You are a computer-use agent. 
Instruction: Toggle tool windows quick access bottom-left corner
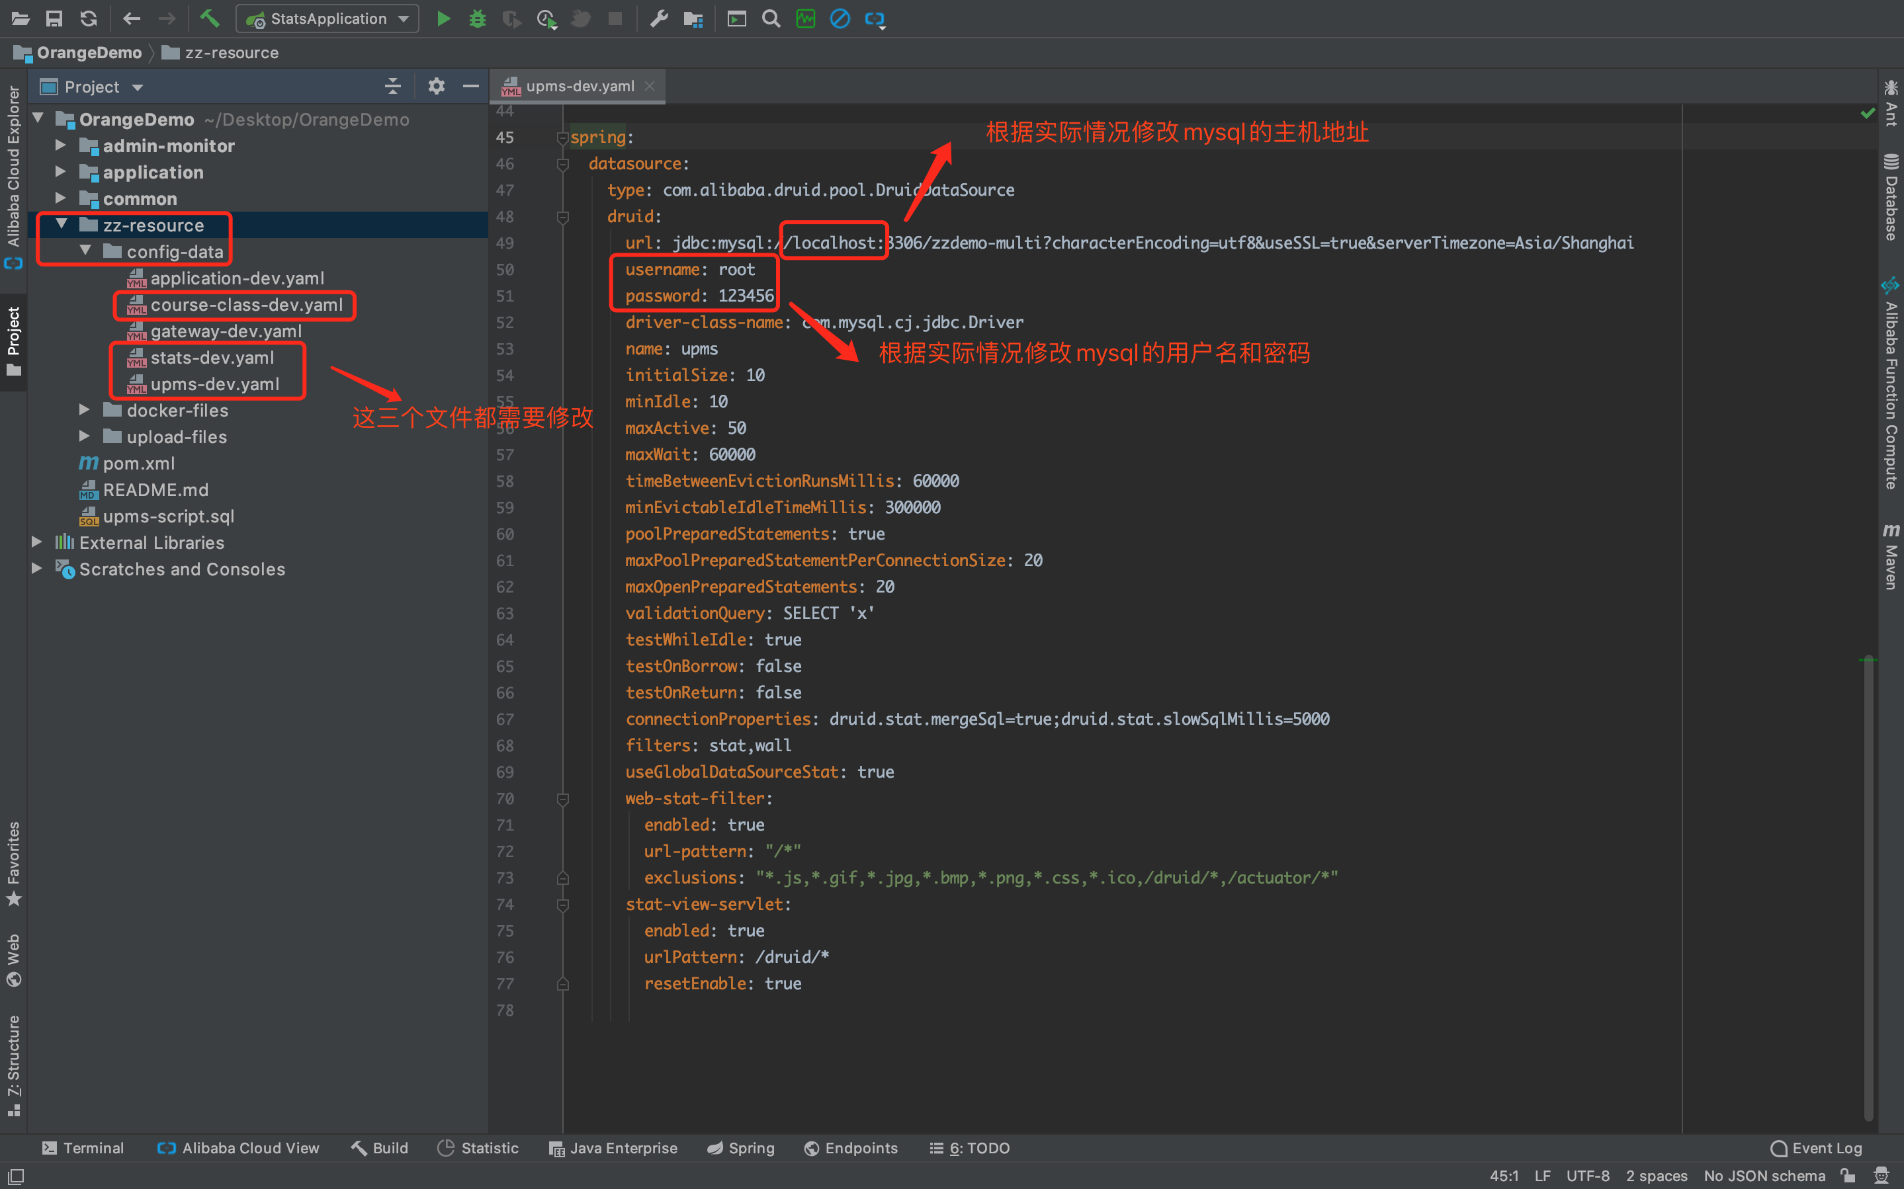[x=16, y=1176]
